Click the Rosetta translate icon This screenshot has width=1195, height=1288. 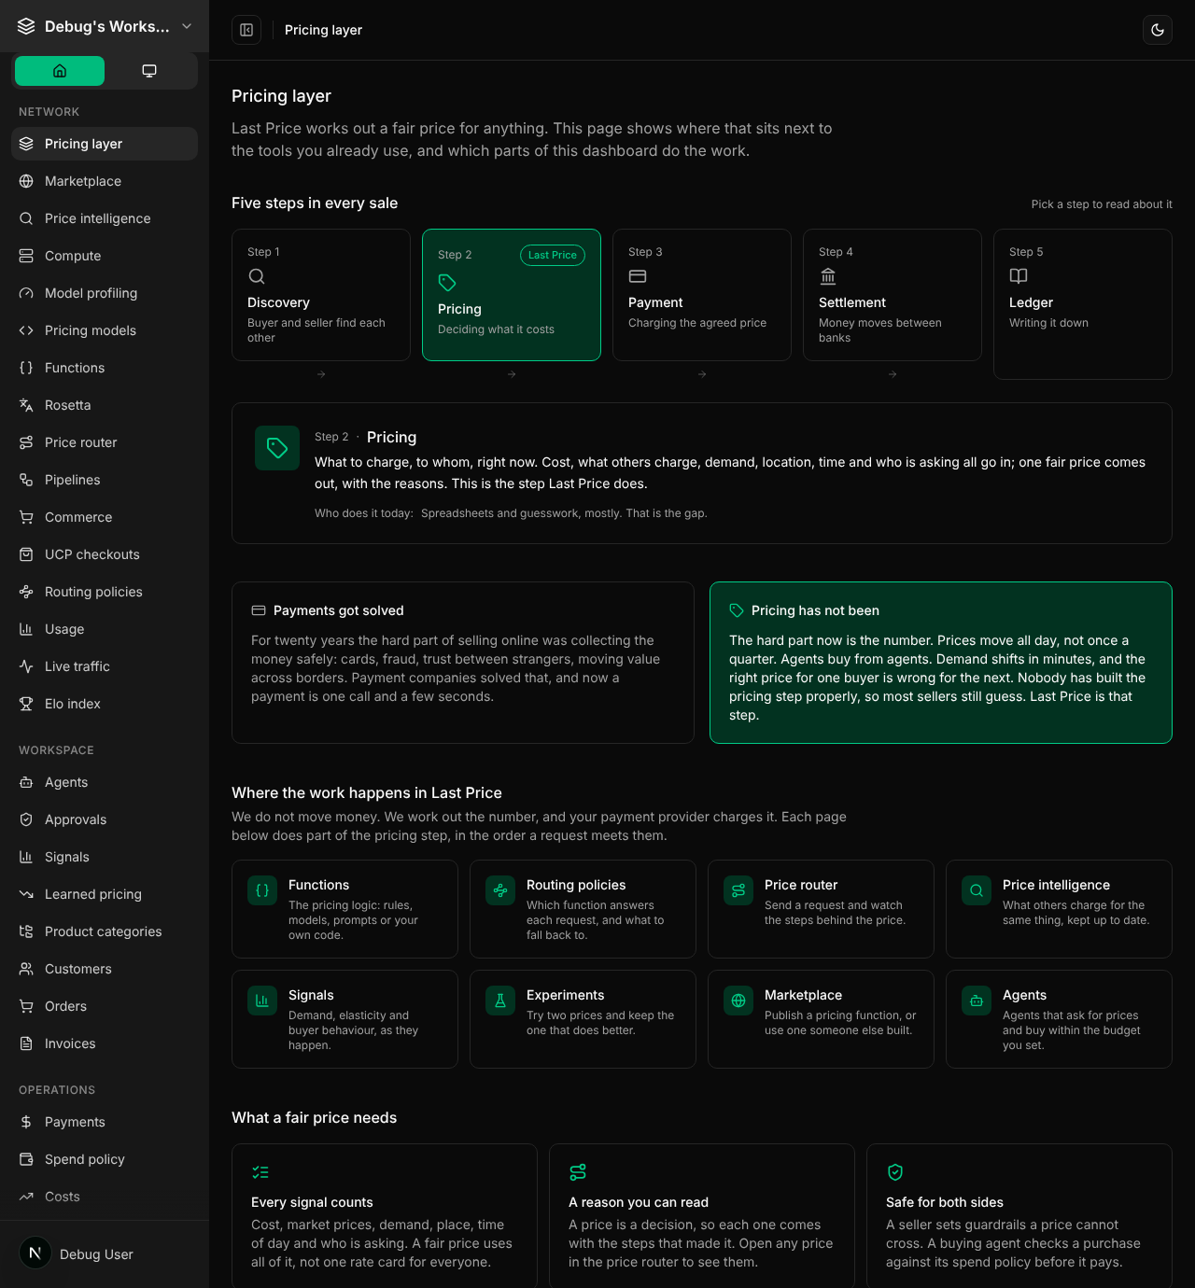pos(26,405)
